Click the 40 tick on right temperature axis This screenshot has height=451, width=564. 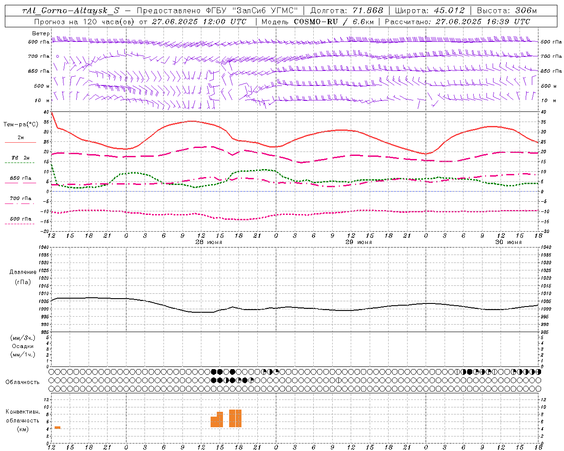(x=544, y=112)
